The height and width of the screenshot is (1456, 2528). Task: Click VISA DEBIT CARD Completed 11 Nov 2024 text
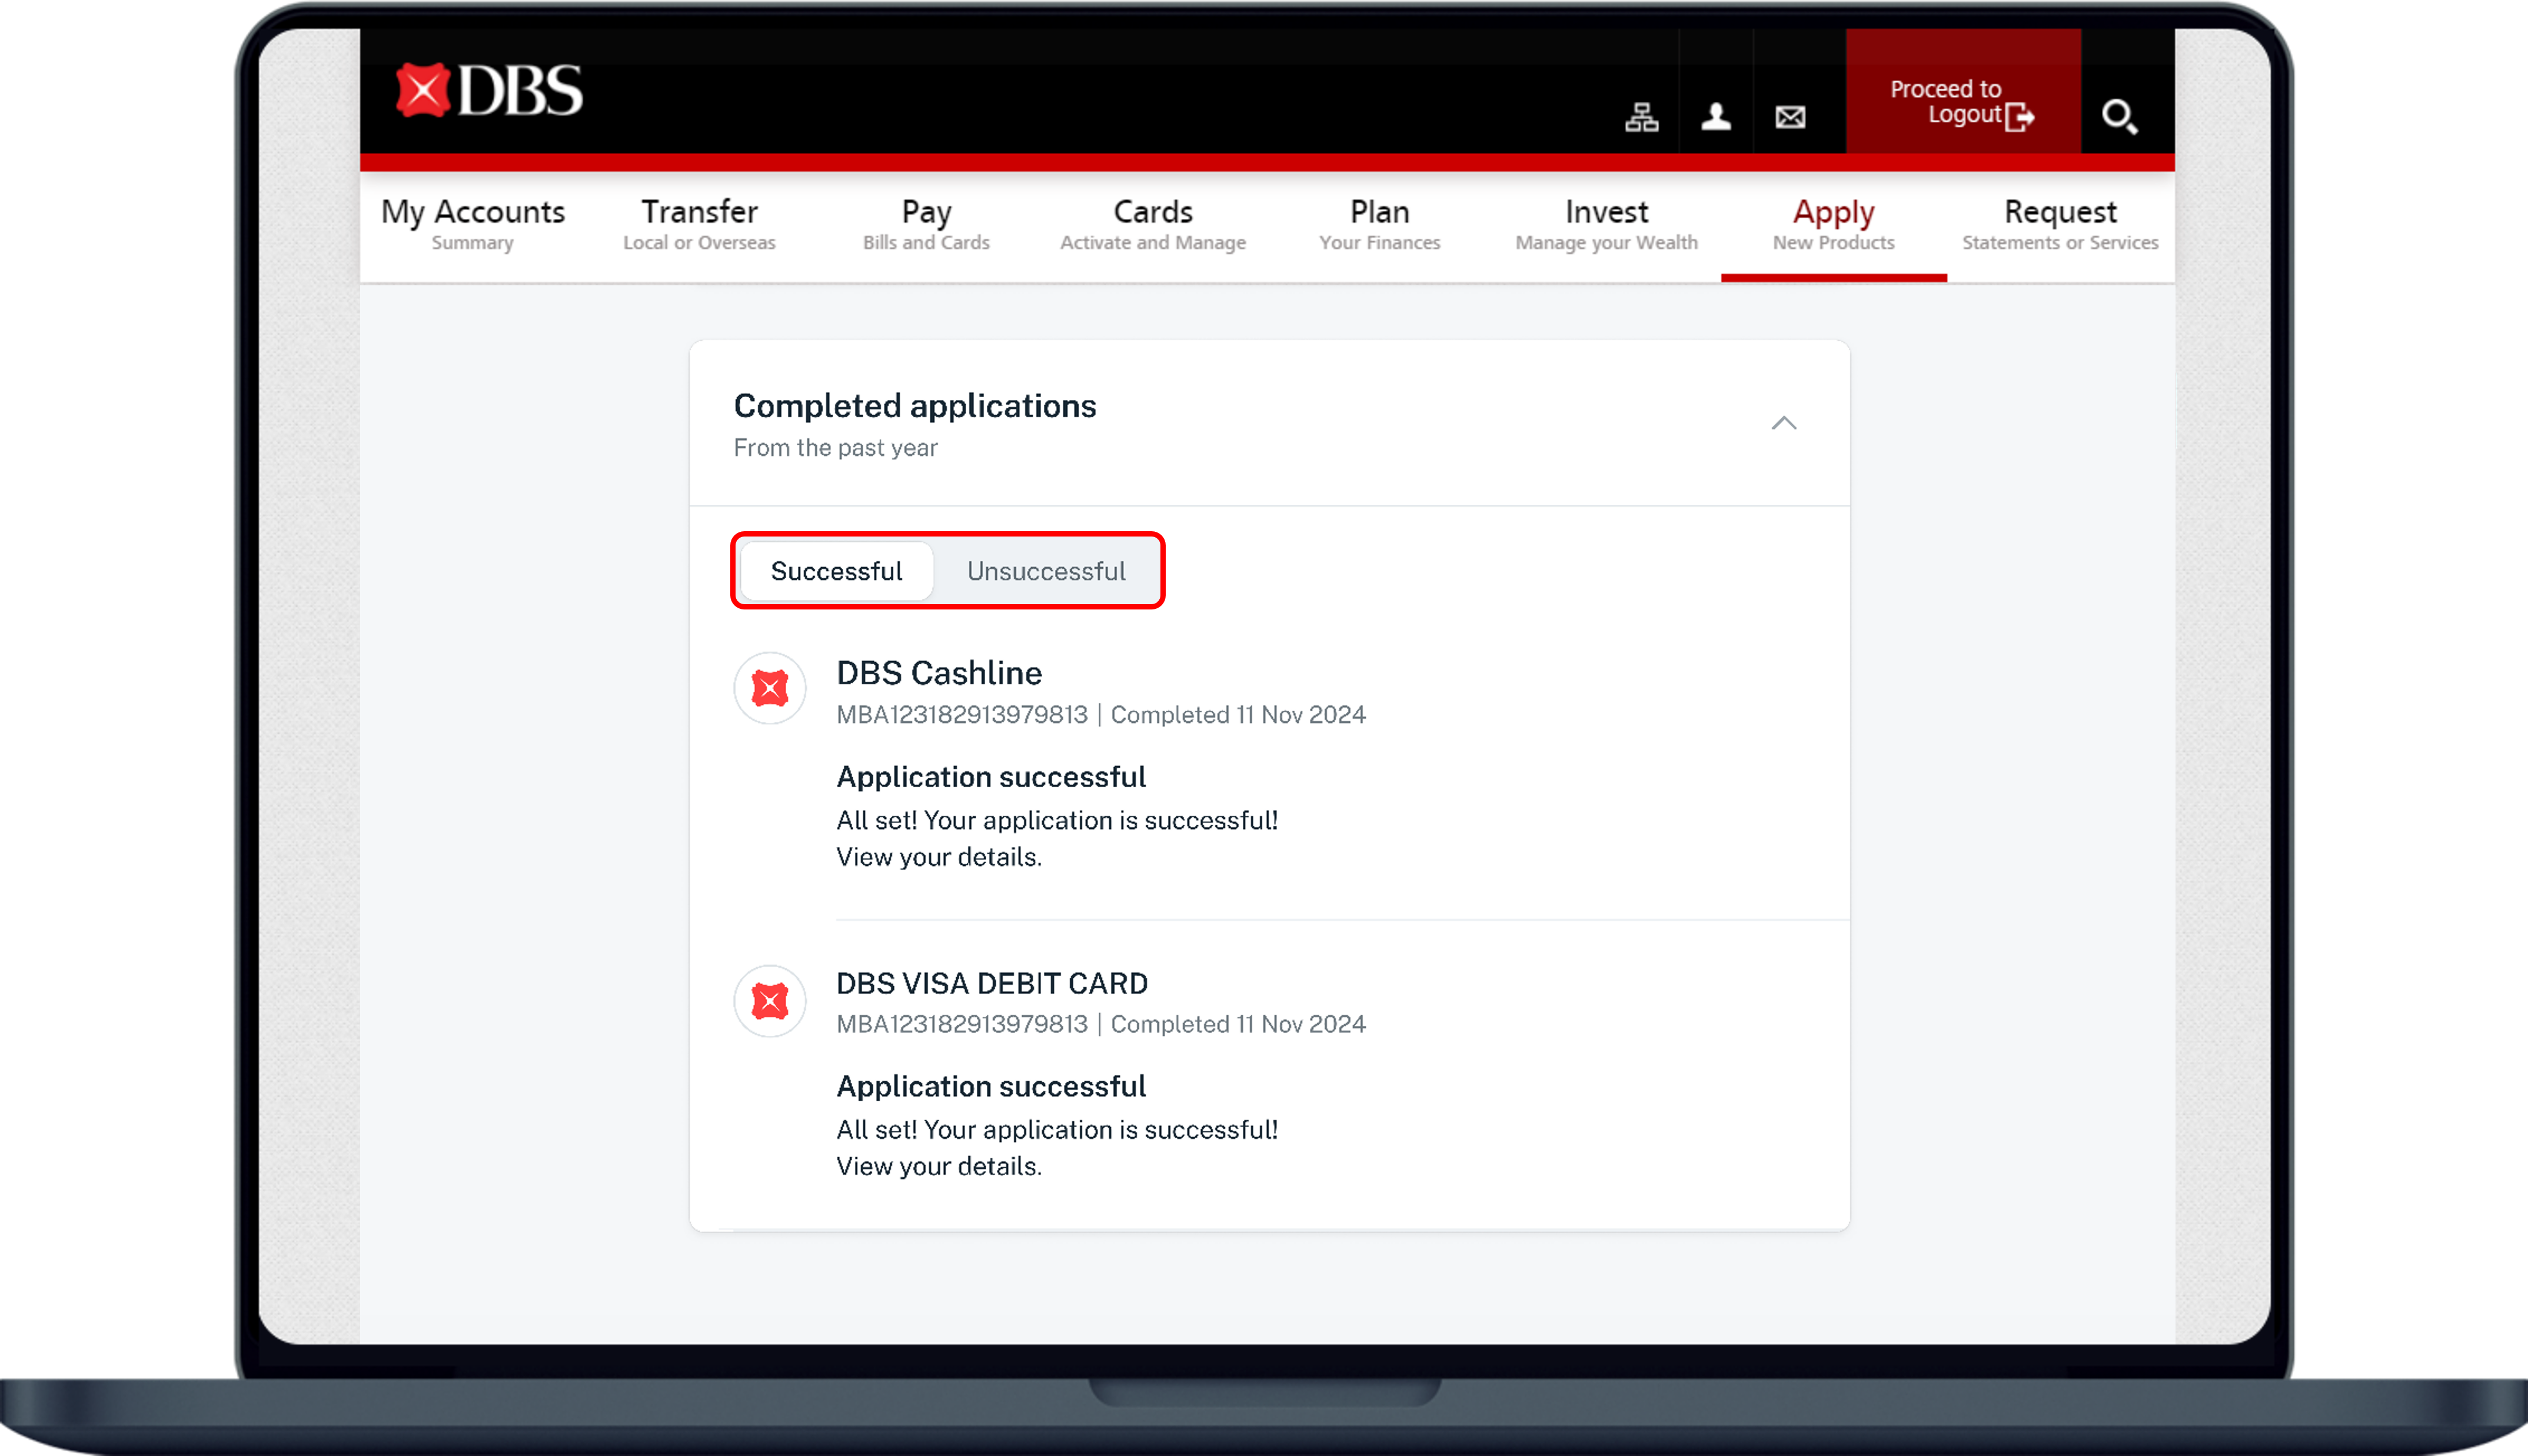1238,1024
